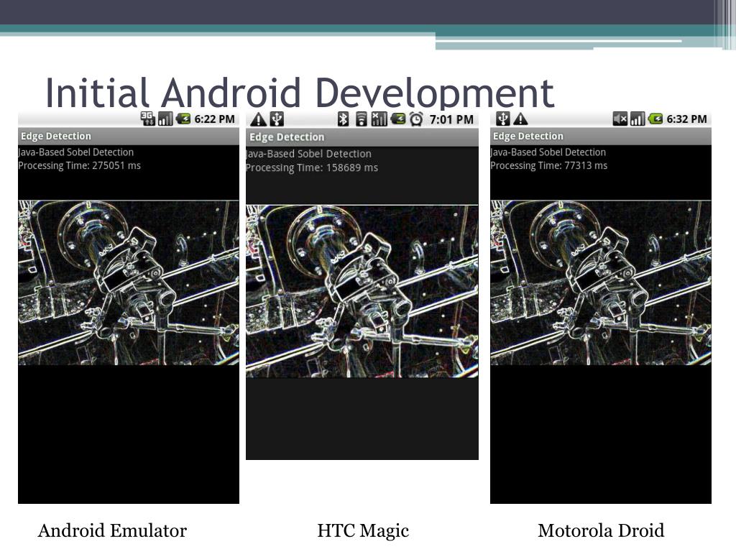The image size is (736, 552).
Task: Tap Bluetooth icon on HTC Magic status bar
Action: coord(343,119)
